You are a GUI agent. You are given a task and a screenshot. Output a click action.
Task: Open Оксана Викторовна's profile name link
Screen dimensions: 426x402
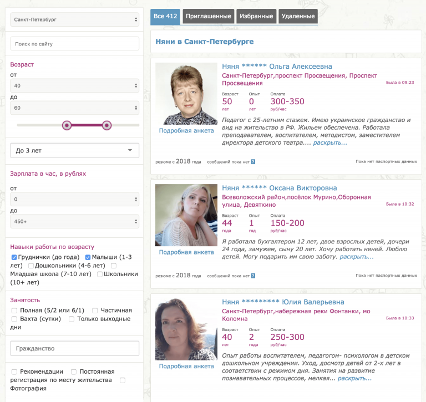pyautogui.click(x=280, y=188)
